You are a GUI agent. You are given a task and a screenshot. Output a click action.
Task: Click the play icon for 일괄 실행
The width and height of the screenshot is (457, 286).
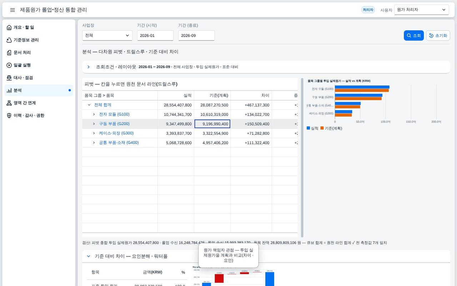pos(9,65)
